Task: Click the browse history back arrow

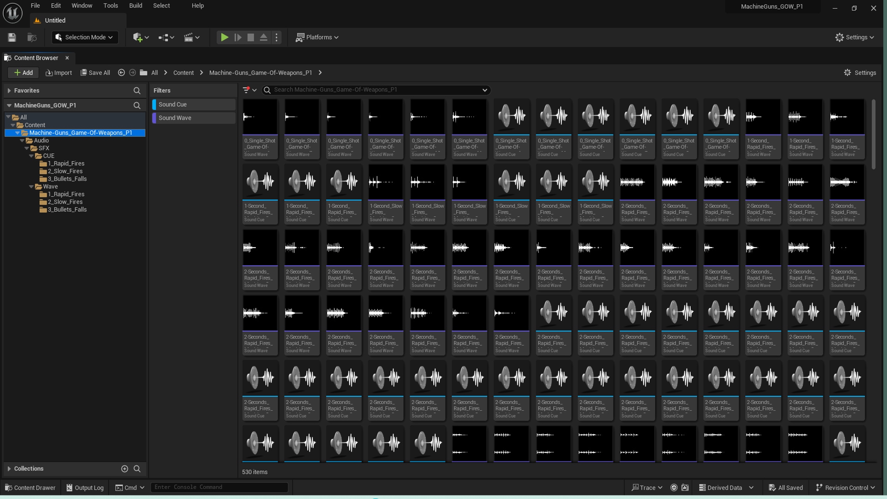Action: [122, 73]
